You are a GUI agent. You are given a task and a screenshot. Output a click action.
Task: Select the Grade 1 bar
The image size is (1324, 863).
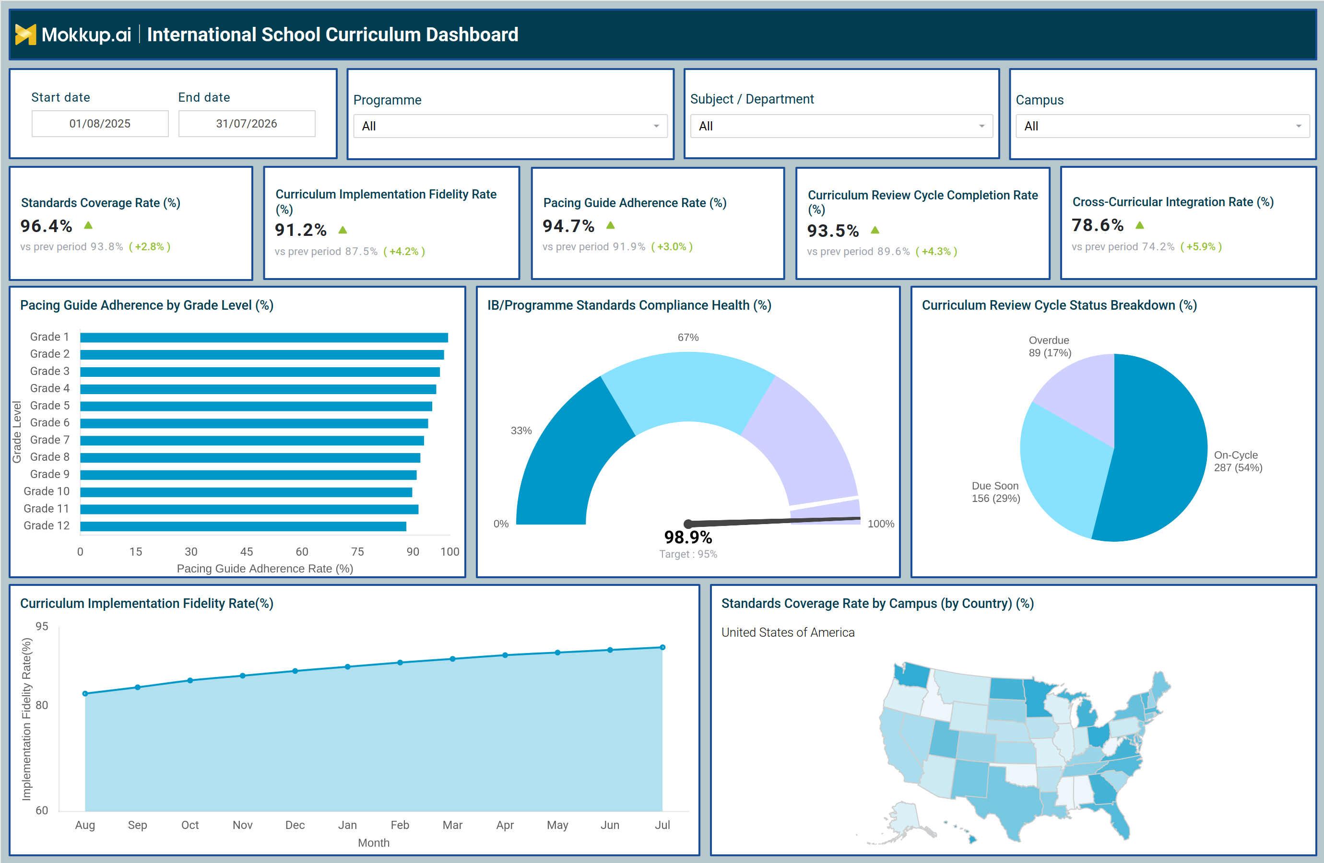coord(264,338)
